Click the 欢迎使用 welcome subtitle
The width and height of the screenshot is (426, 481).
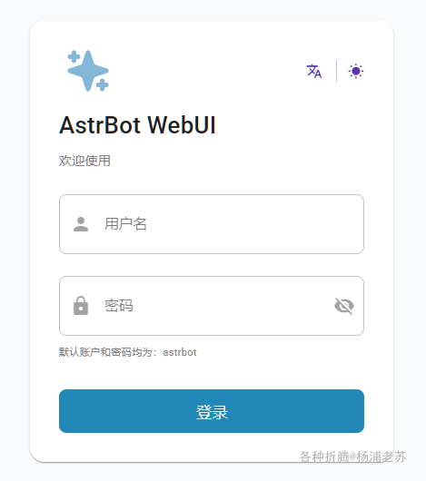[84, 161]
